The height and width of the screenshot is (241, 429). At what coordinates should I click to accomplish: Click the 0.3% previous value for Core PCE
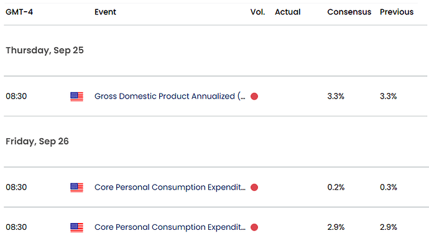(x=388, y=187)
